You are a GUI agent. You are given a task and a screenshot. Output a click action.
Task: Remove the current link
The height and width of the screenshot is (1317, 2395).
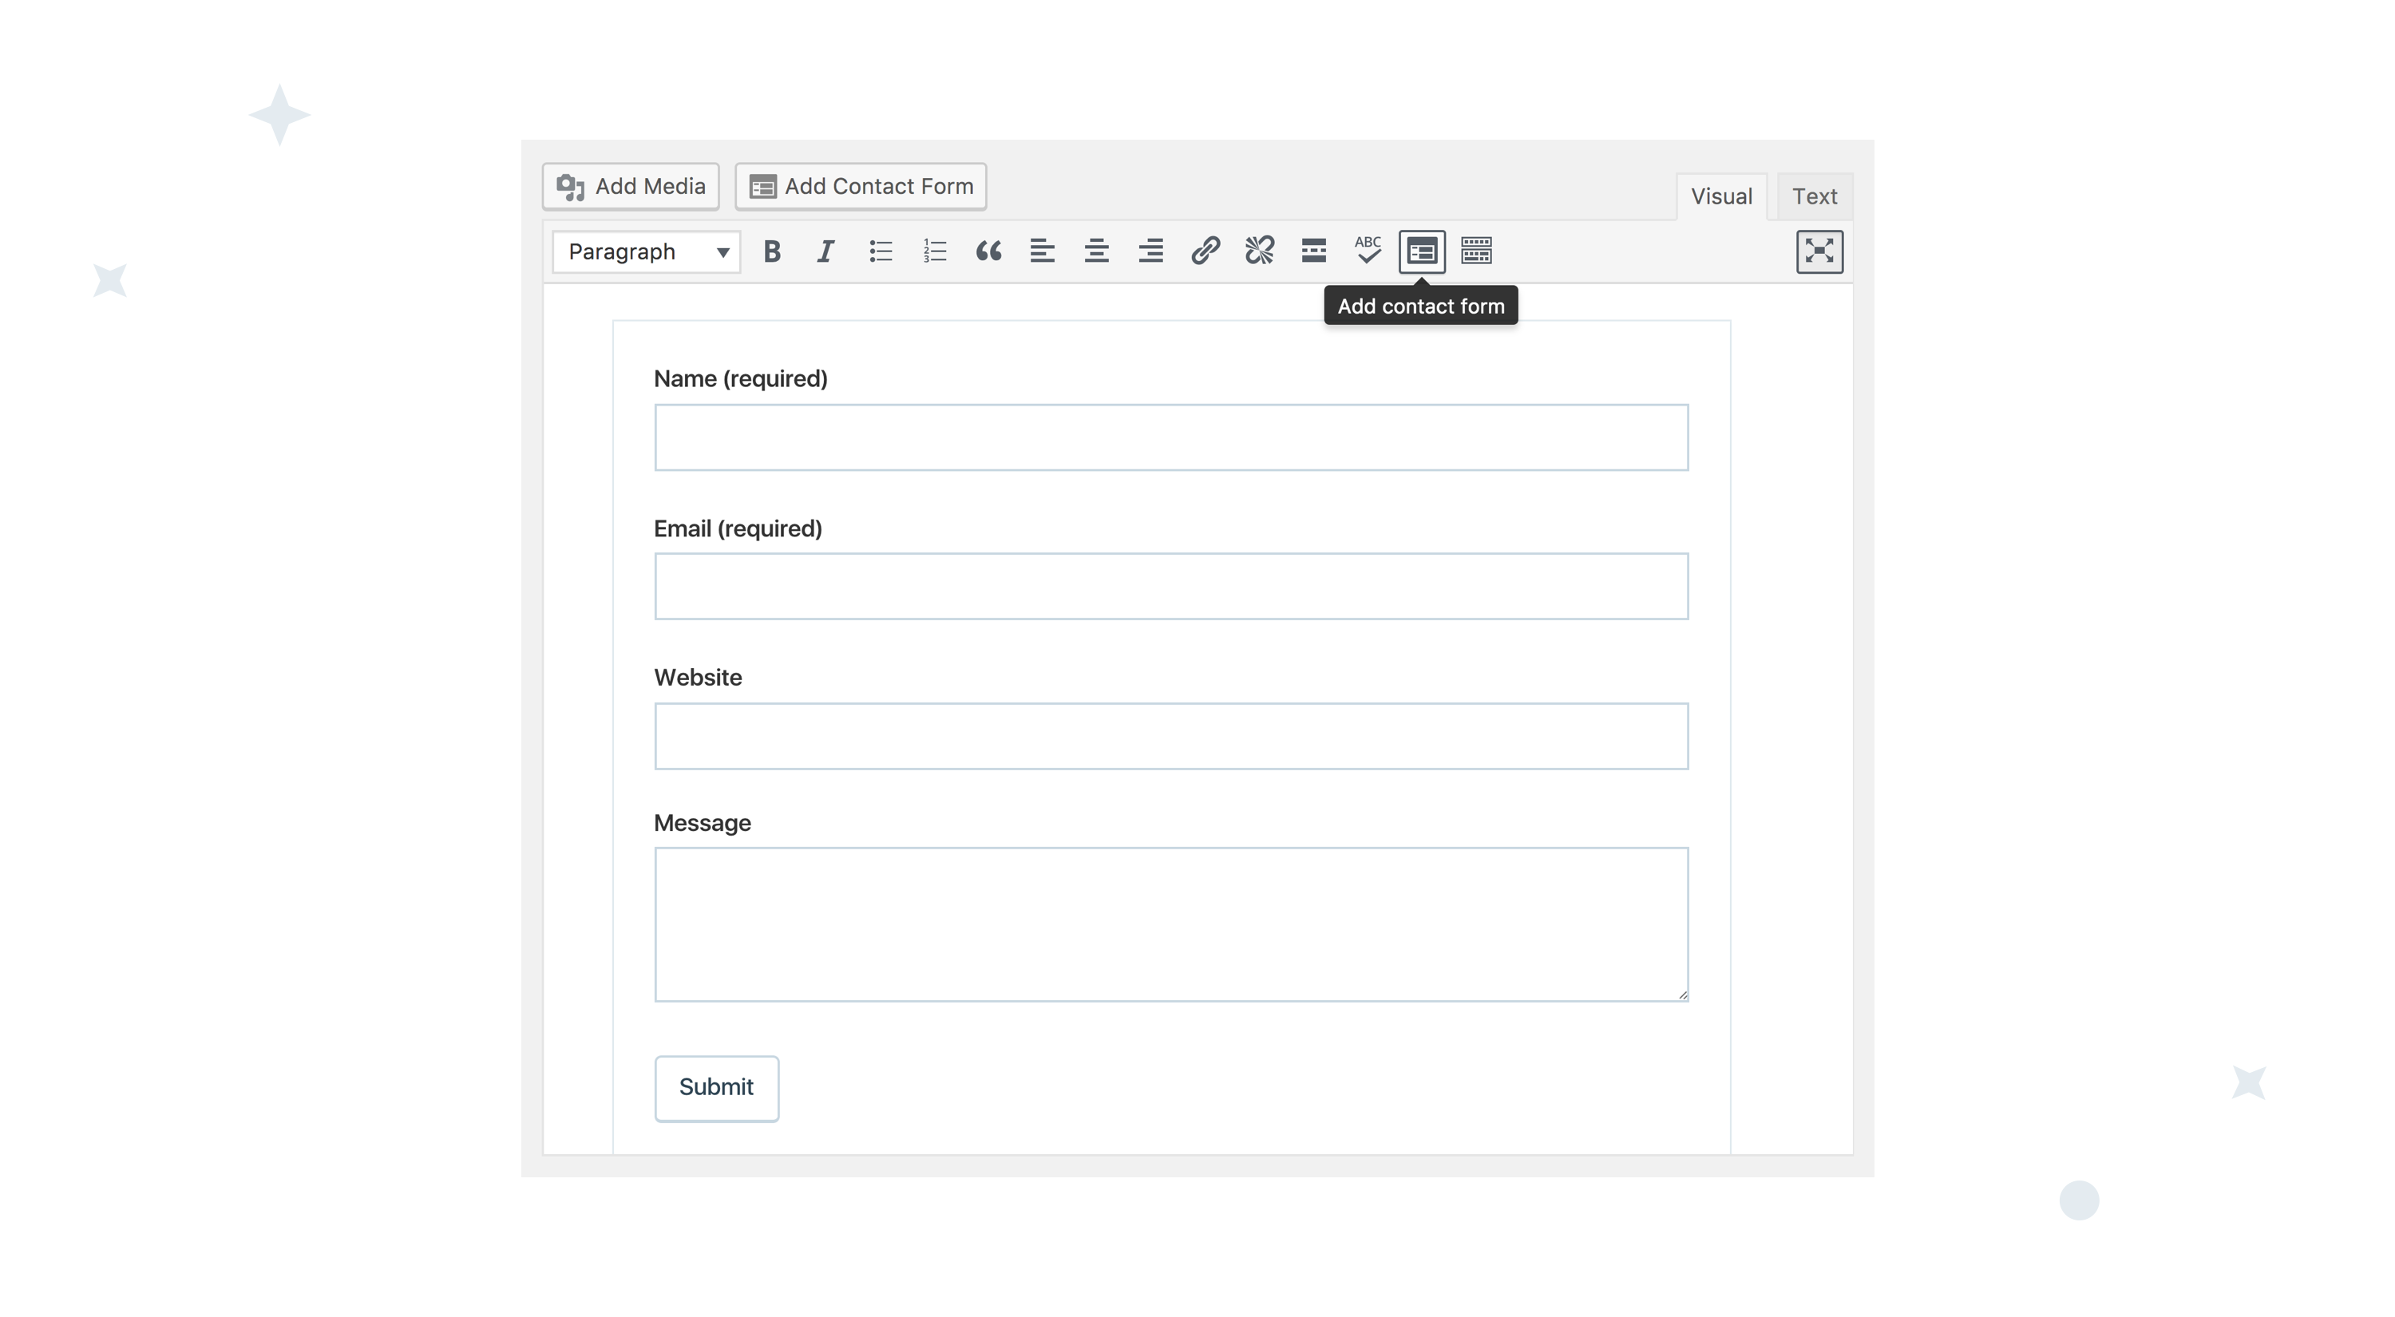pos(1259,251)
